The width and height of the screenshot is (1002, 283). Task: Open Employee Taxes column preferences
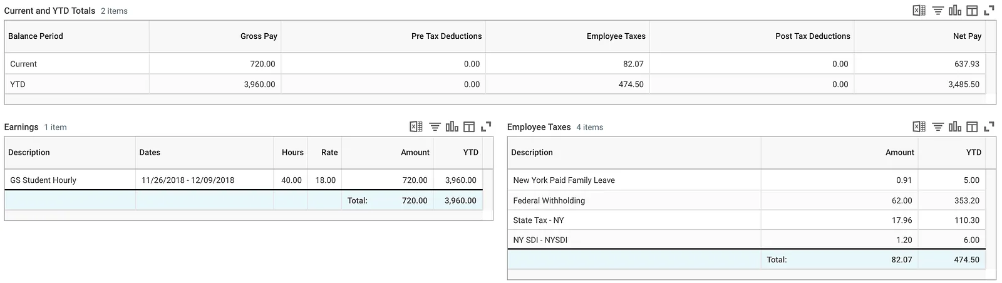[x=972, y=126]
